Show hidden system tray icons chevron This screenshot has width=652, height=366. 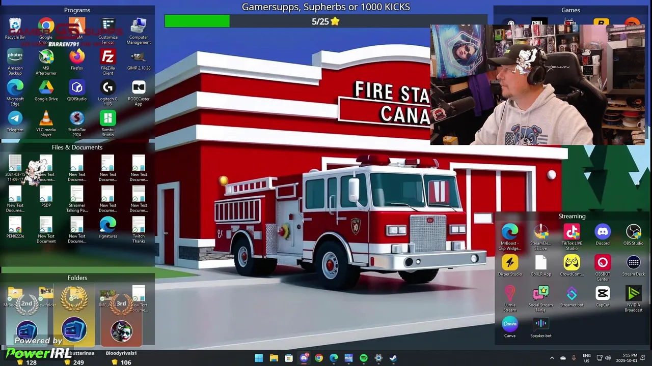[552, 358]
